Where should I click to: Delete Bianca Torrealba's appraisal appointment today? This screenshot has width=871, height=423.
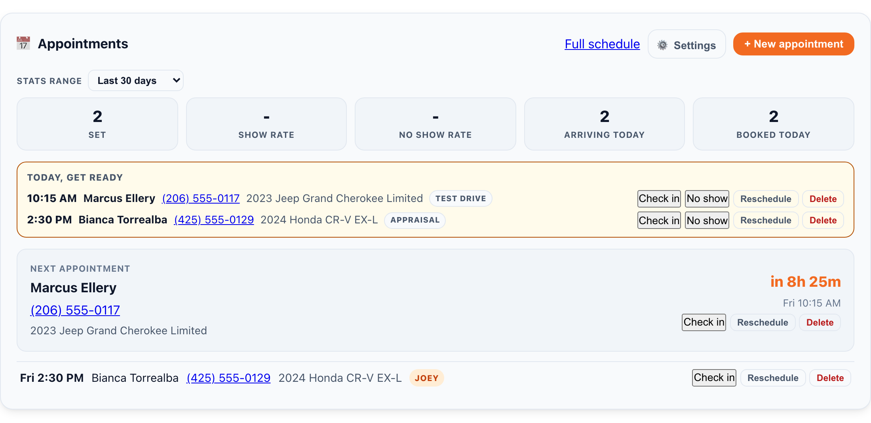click(823, 220)
